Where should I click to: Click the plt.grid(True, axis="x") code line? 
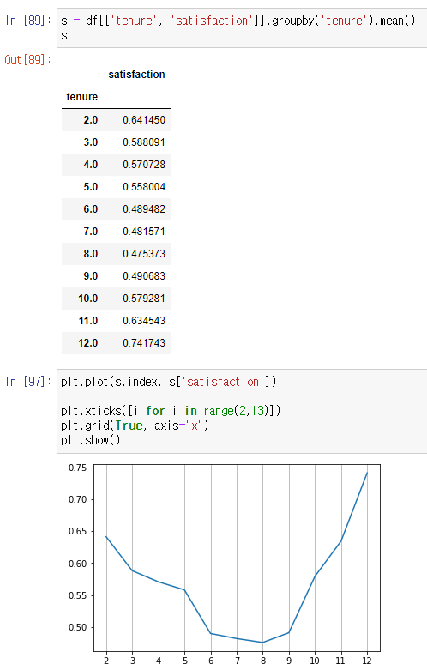[135, 426]
